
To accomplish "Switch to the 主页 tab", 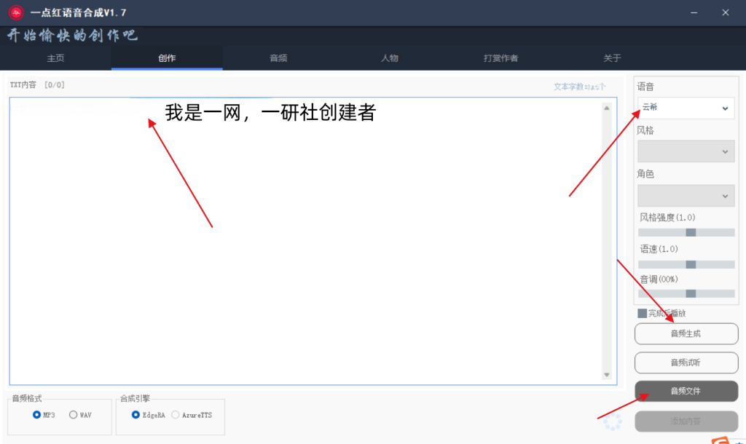I will tap(55, 58).
